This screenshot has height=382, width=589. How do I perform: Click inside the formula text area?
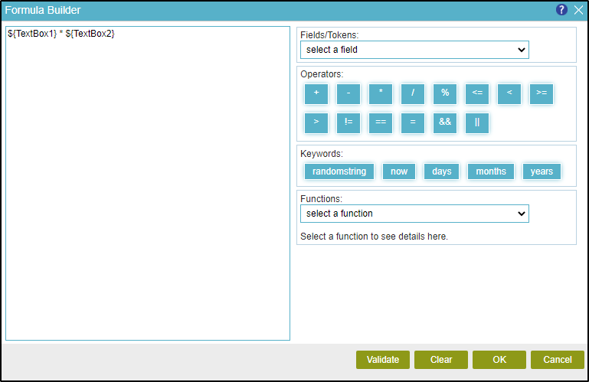[148, 184]
